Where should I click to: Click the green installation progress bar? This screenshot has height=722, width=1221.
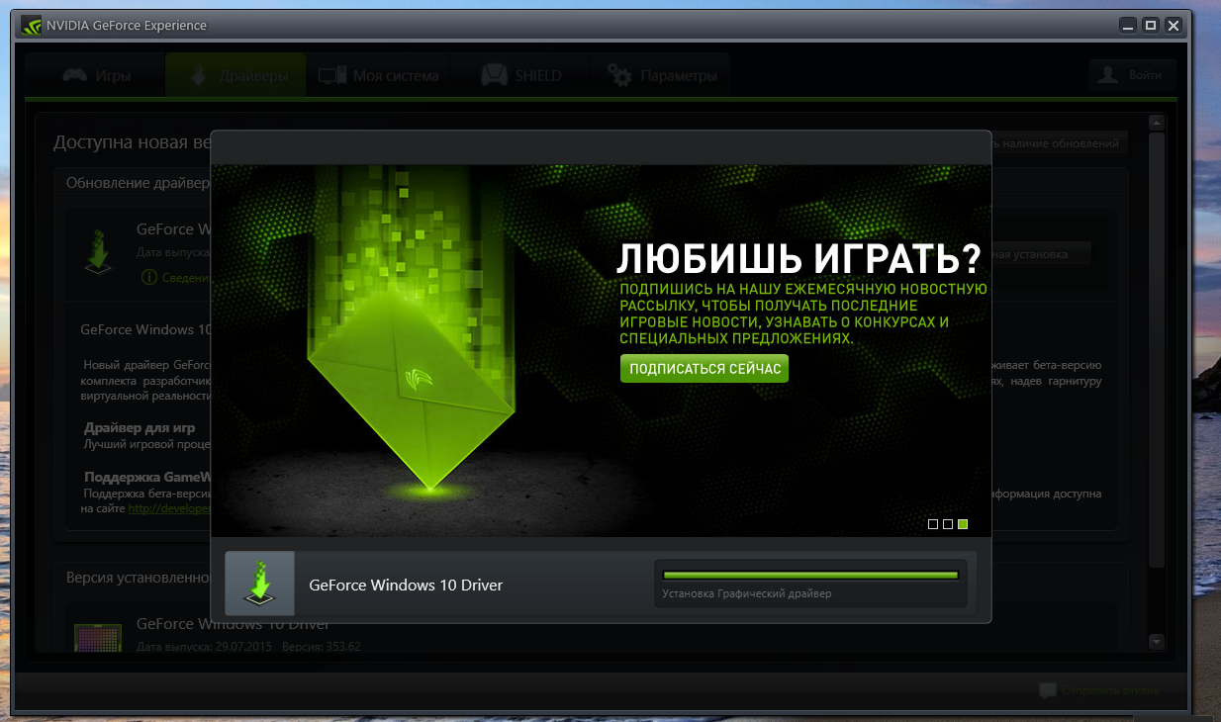pos(810,575)
